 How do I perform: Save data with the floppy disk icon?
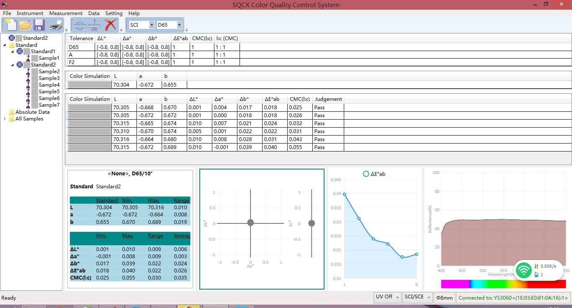point(39,25)
